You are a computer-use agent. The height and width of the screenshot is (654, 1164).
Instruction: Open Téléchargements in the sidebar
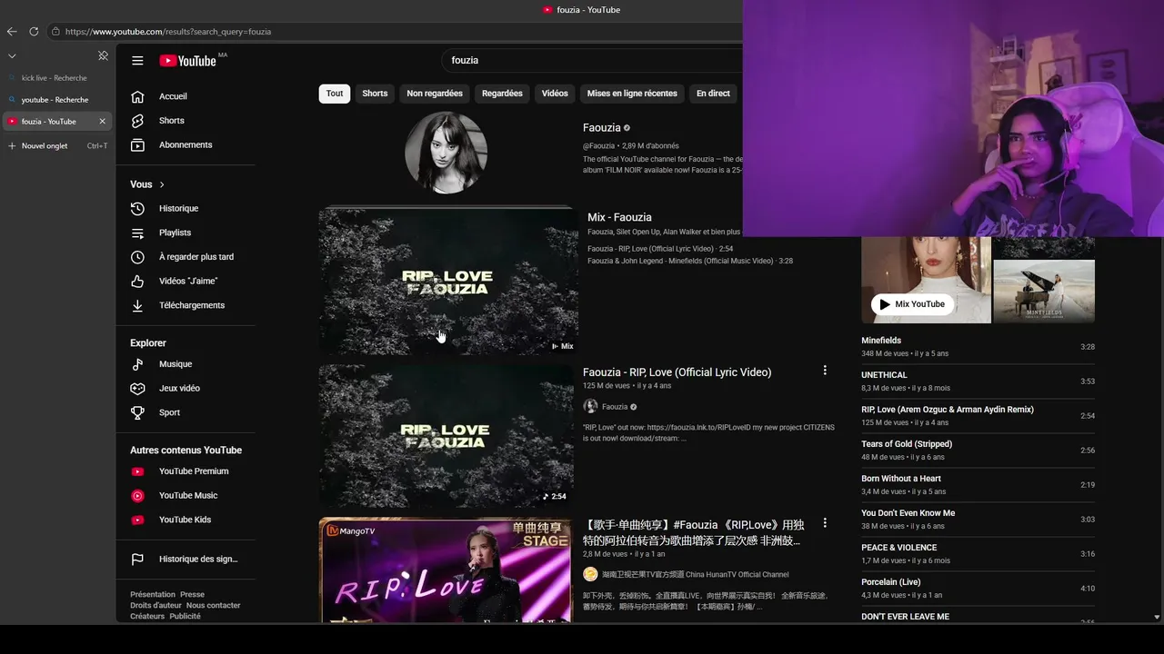point(191,305)
